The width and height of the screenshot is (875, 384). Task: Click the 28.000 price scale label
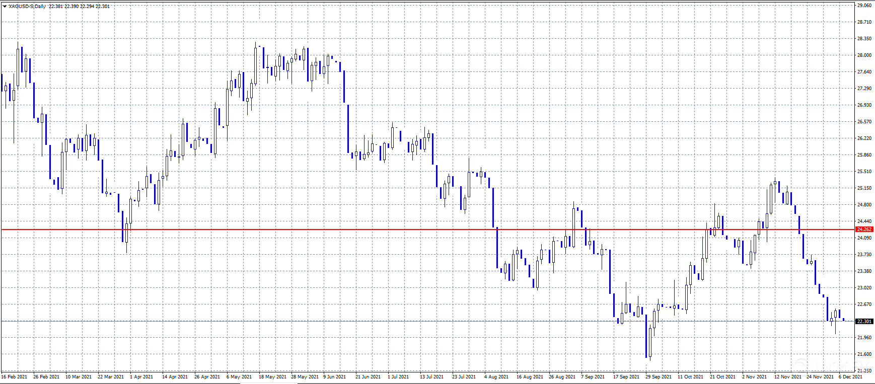864,55
